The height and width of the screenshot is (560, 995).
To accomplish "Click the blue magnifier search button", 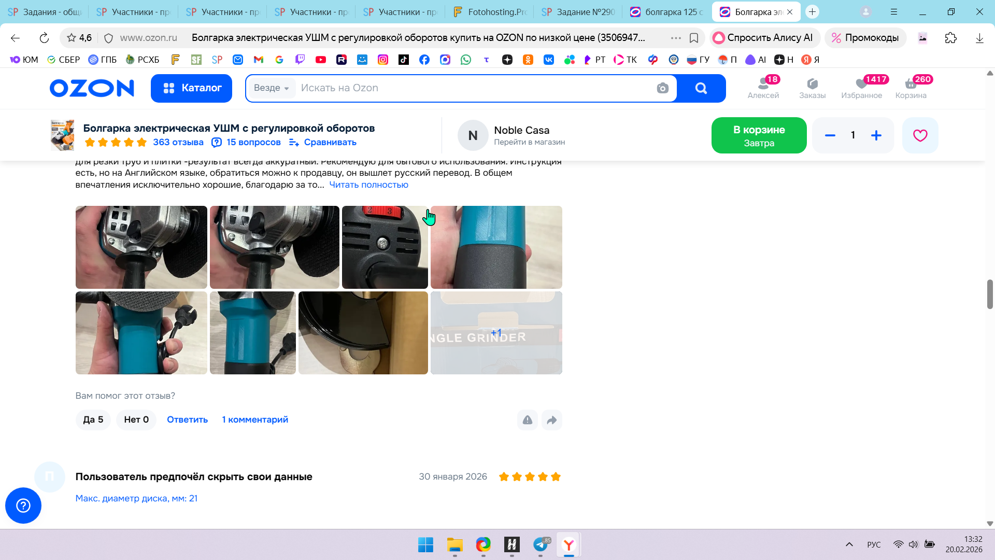I will [x=701, y=88].
